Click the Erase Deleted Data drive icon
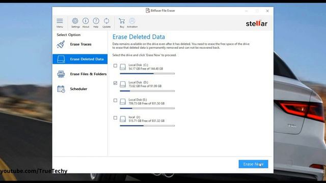Image resolution: width=326 pixels, height=183 pixels. pyautogui.click(x=61, y=59)
